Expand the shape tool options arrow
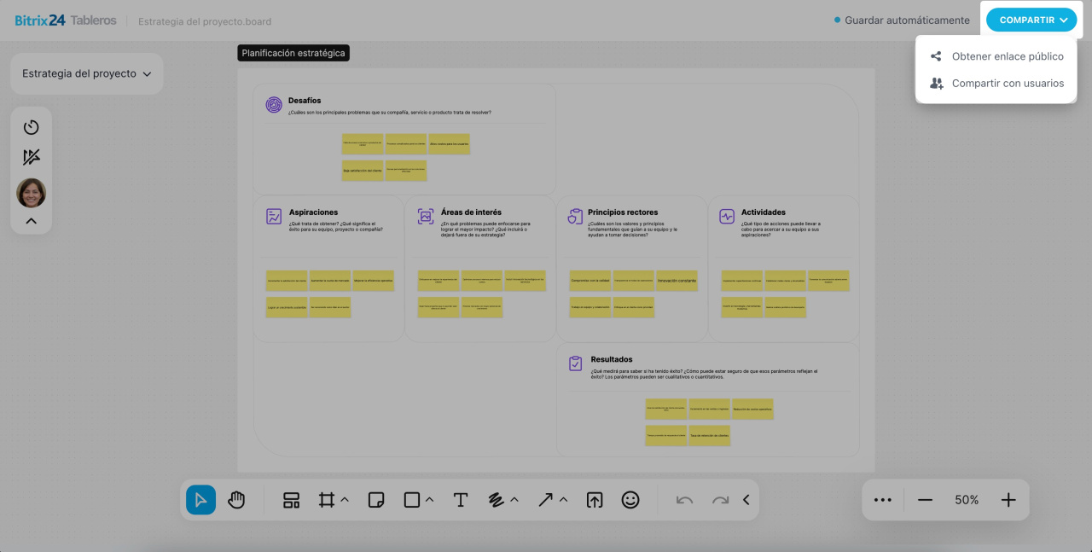This screenshot has width=1092, height=552. (429, 500)
